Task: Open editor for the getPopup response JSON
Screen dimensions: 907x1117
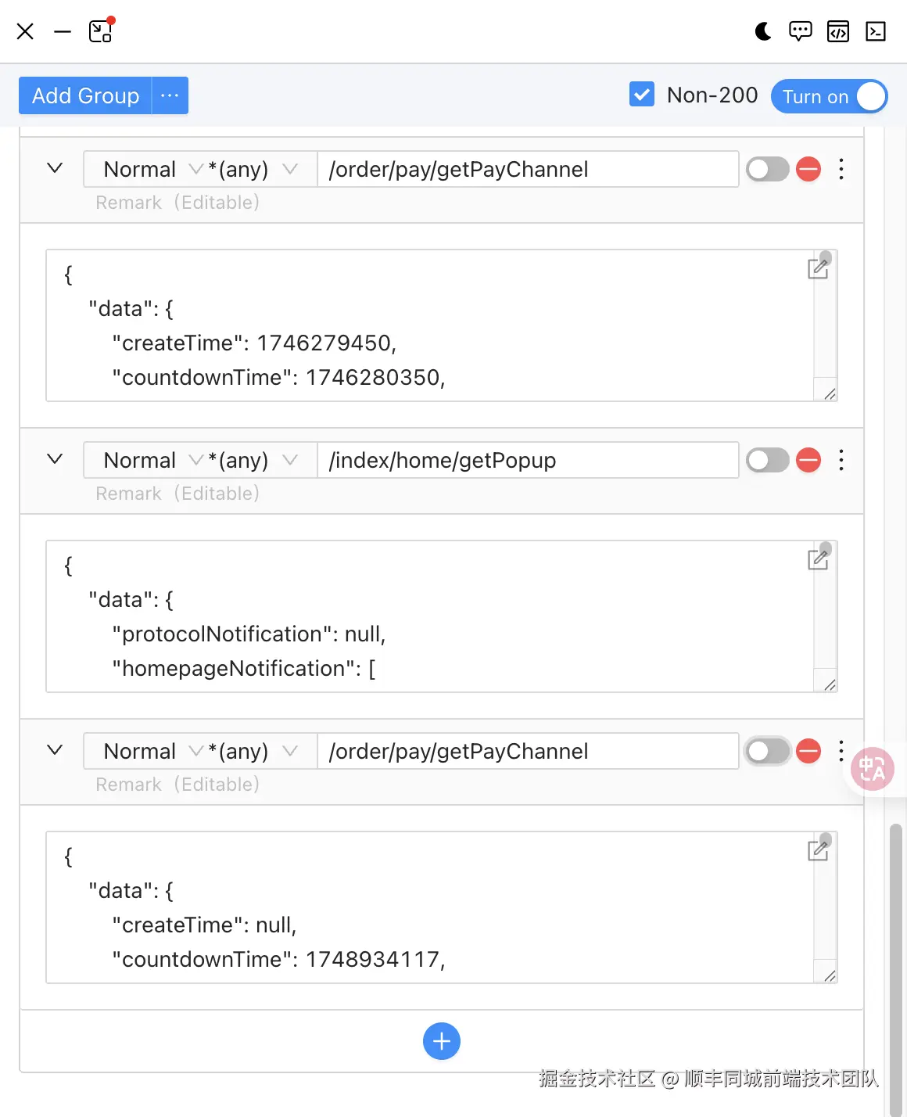Action: tap(818, 559)
